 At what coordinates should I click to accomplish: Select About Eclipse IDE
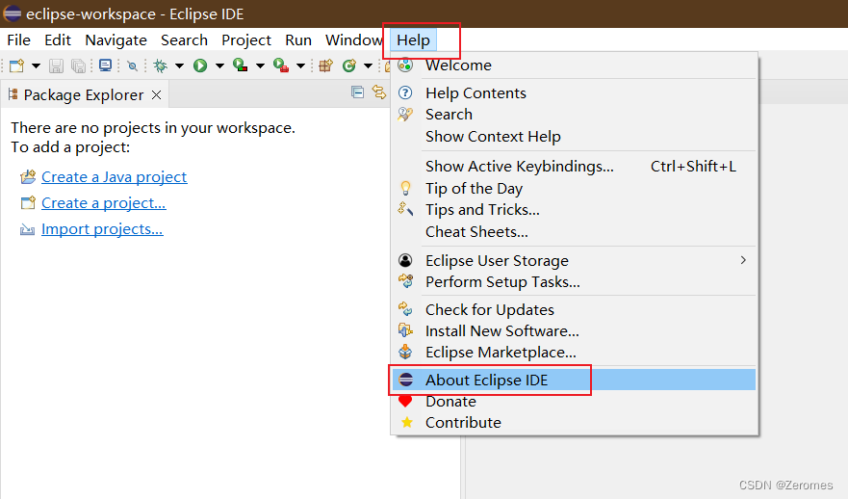click(x=574, y=380)
